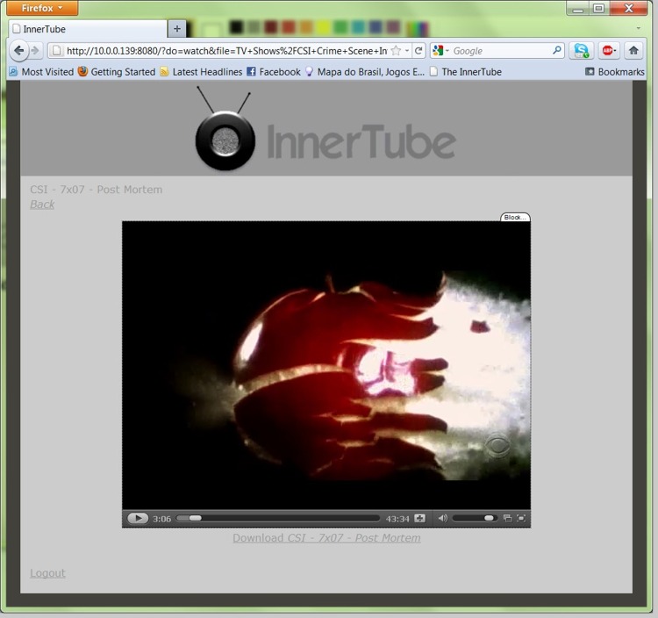Click the Back link
Image resolution: width=658 pixels, height=618 pixels.
[42, 205]
